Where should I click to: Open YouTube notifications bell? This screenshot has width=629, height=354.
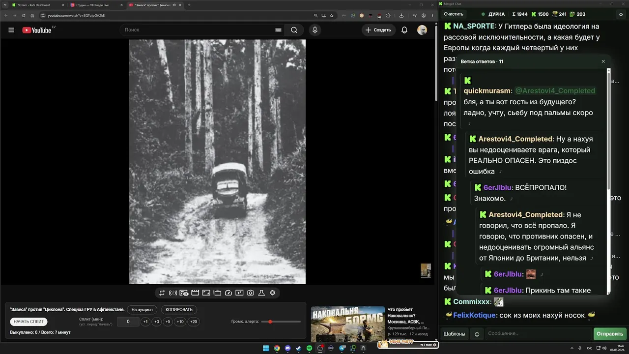pyautogui.click(x=404, y=30)
